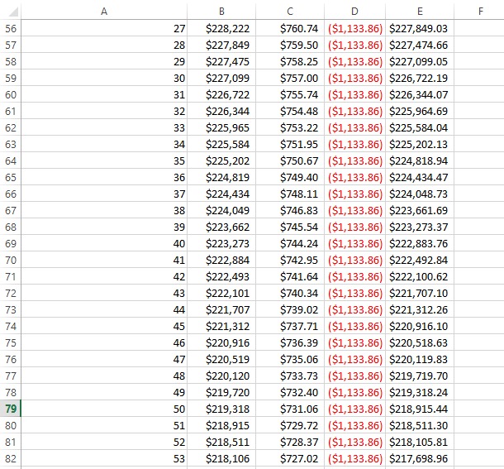The width and height of the screenshot is (504, 469).
Task: Select column D header
Action: tap(354, 12)
